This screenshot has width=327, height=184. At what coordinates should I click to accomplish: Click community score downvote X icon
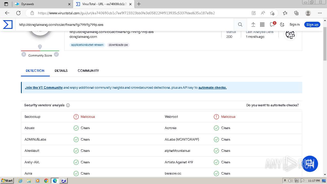[x=24, y=54]
